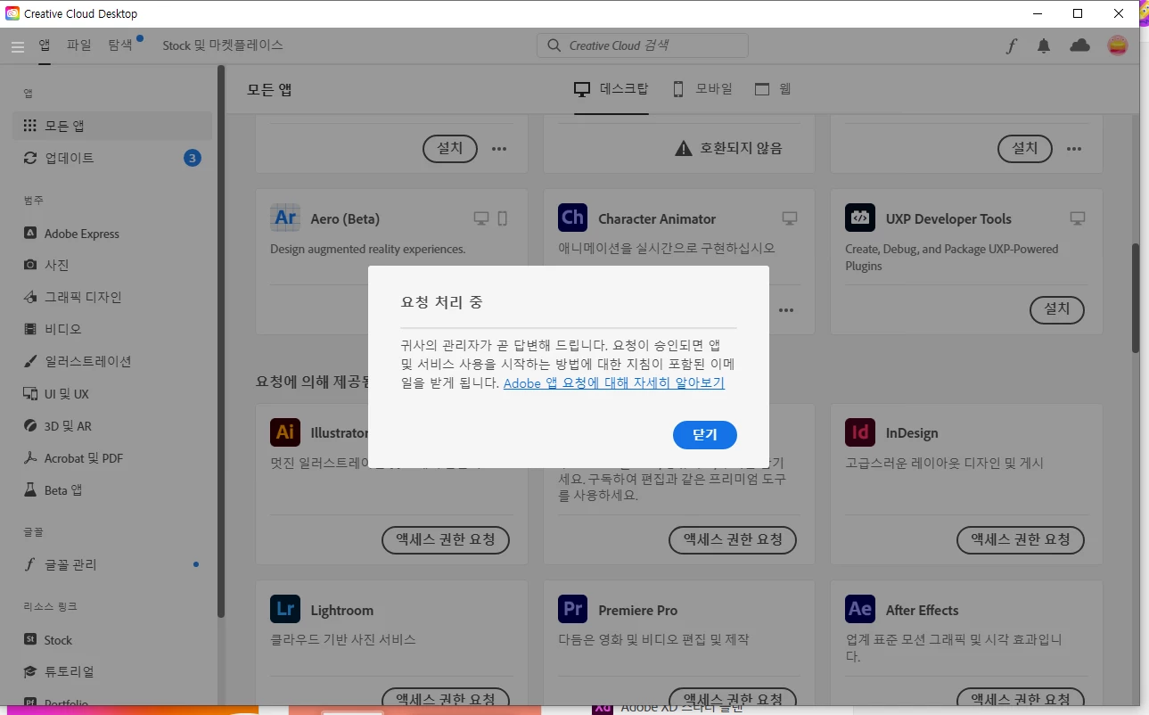Select the 사진 category in sidebar
Screen dimensions: 1149x715
[112, 265]
